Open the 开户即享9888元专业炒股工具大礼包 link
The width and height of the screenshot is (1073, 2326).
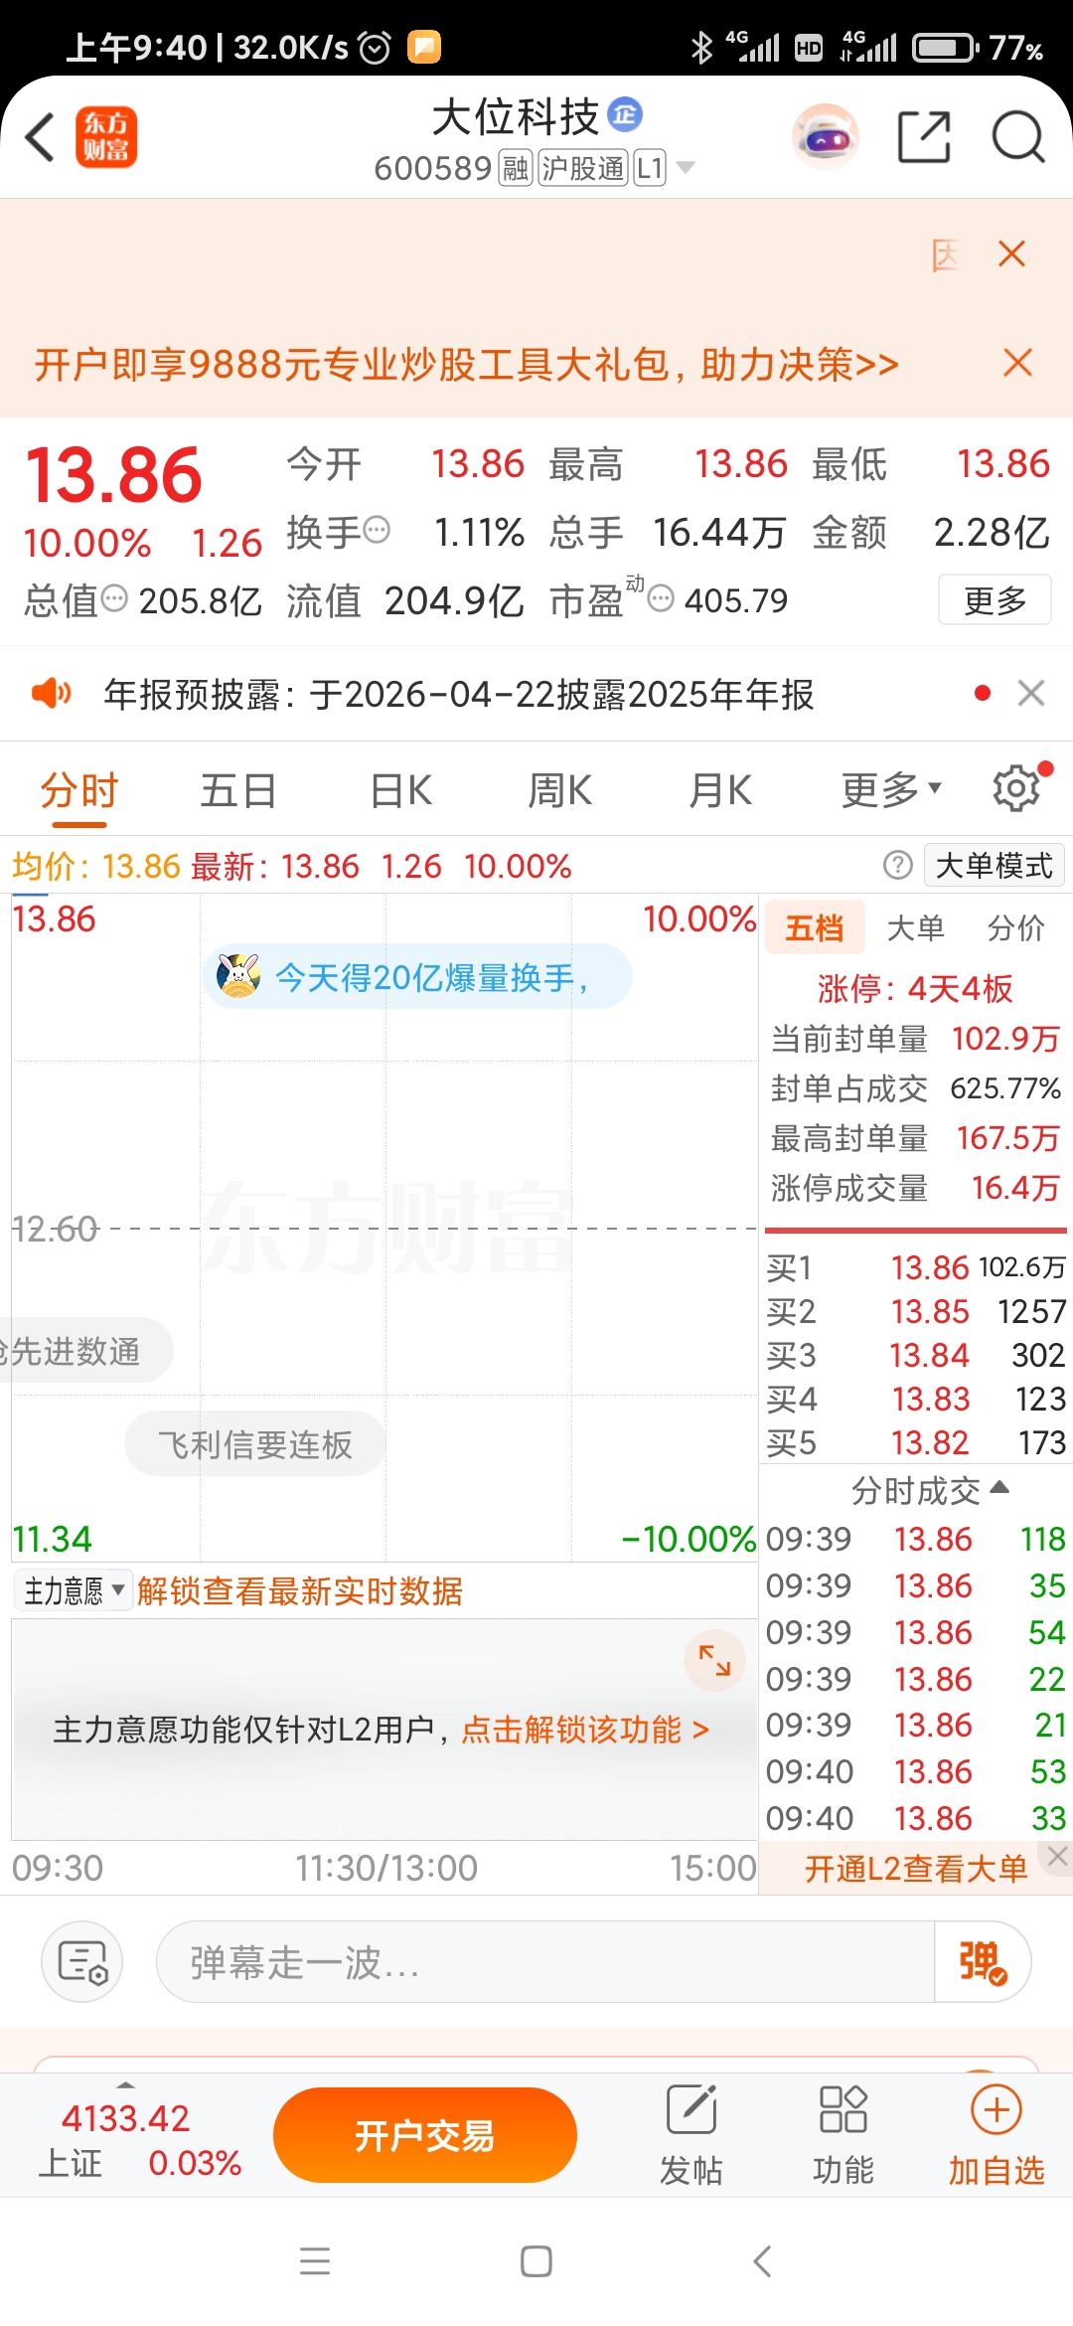[x=466, y=365]
